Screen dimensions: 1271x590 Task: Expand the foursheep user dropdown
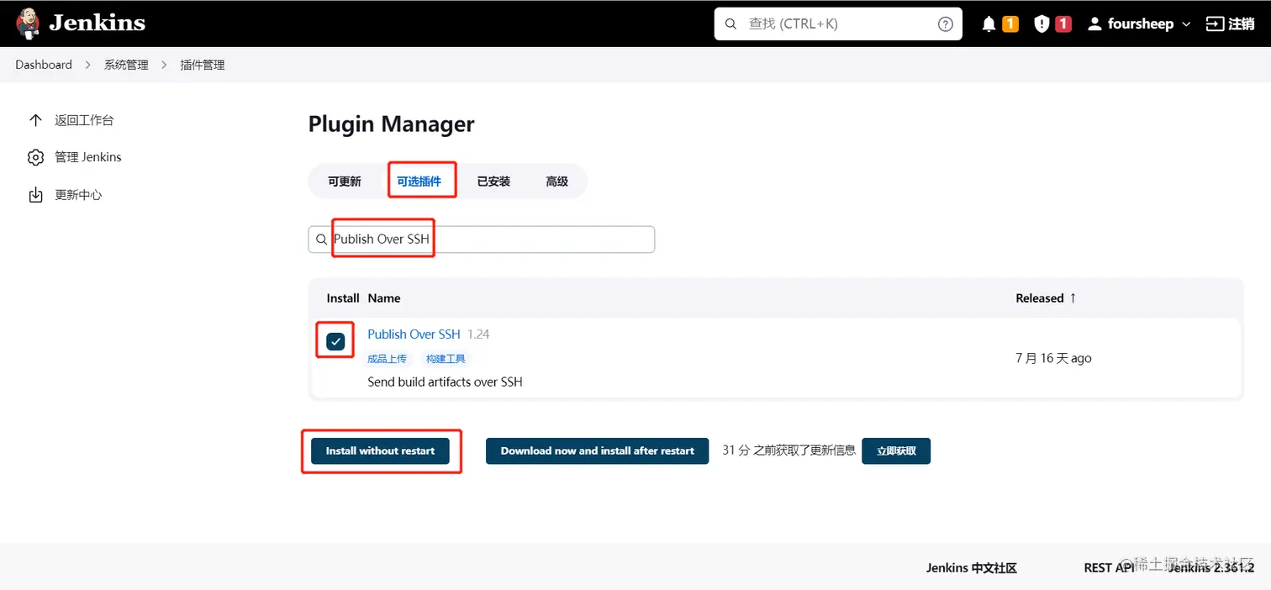click(x=1186, y=24)
